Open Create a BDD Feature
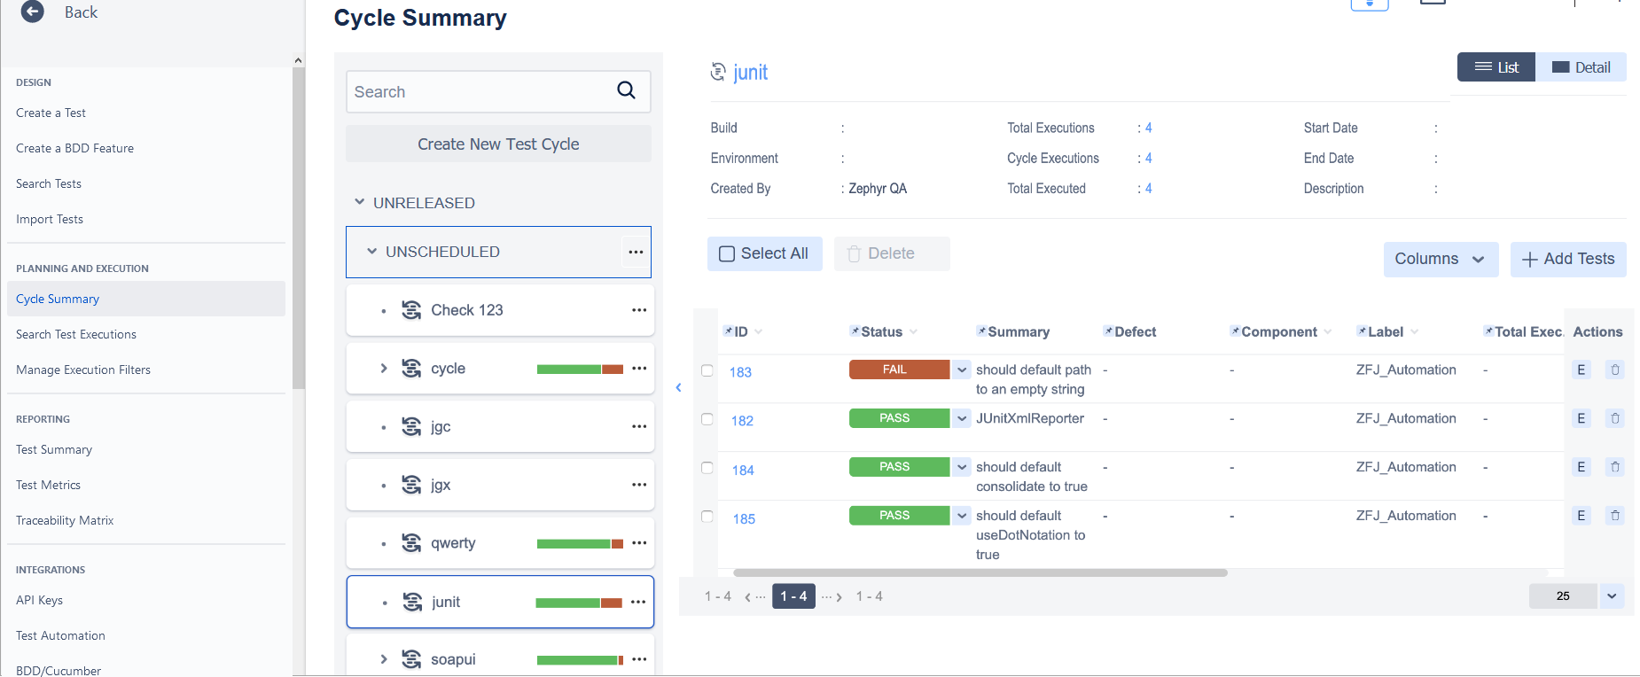This screenshot has width=1640, height=677. (x=74, y=148)
